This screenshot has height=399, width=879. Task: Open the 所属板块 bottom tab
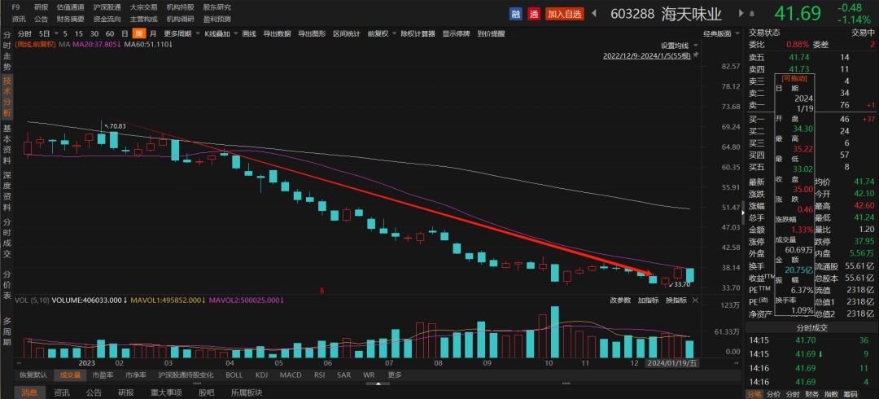click(247, 392)
